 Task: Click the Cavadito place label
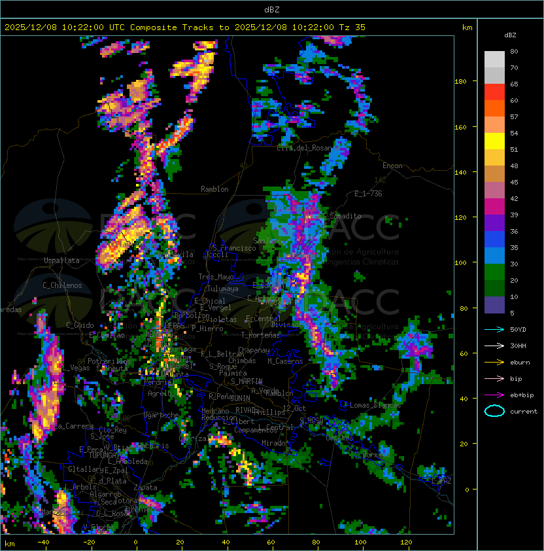point(345,216)
